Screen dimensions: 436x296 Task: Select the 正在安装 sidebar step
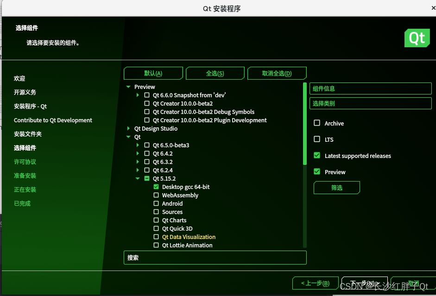(25, 189)
